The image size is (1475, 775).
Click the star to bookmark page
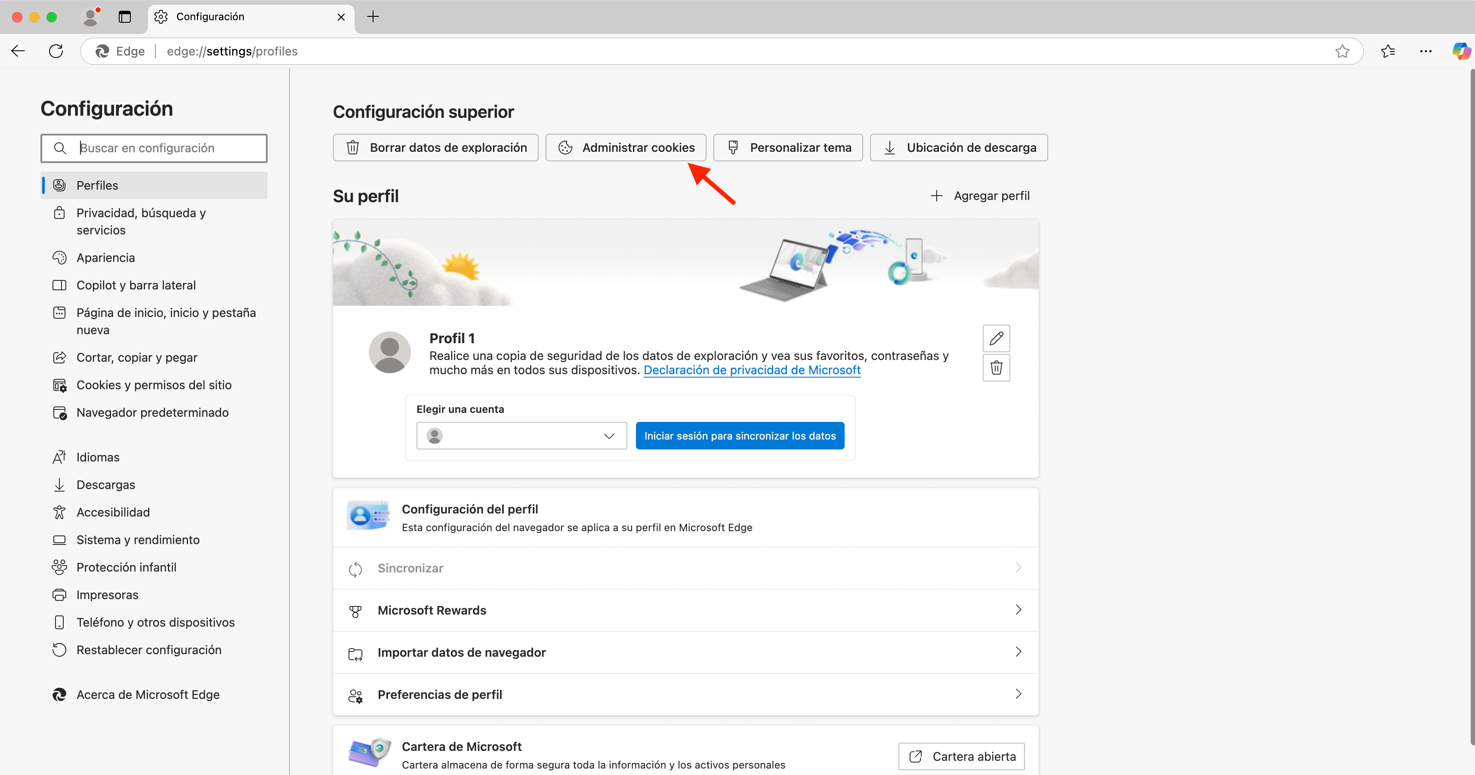coord(1342,51)
